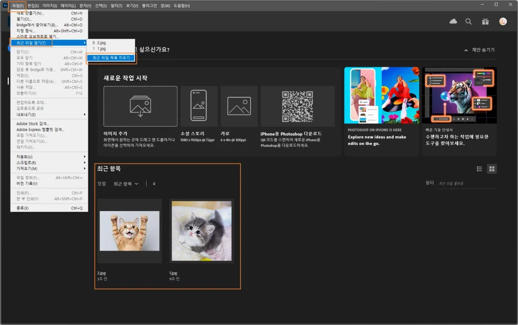Screen dimensions: 518x325
Task: Click the search magnifier icon
Action: pos(468,21)
